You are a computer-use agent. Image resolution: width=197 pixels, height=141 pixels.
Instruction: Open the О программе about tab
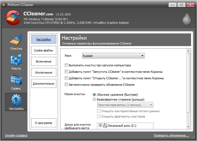click(44, 123)
